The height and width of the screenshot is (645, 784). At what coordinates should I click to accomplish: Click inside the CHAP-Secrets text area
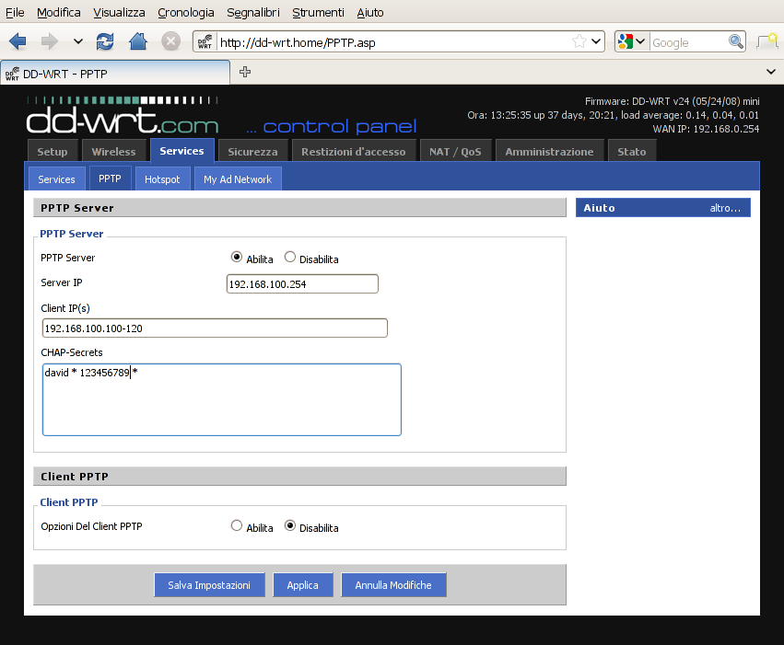(222, 399)
